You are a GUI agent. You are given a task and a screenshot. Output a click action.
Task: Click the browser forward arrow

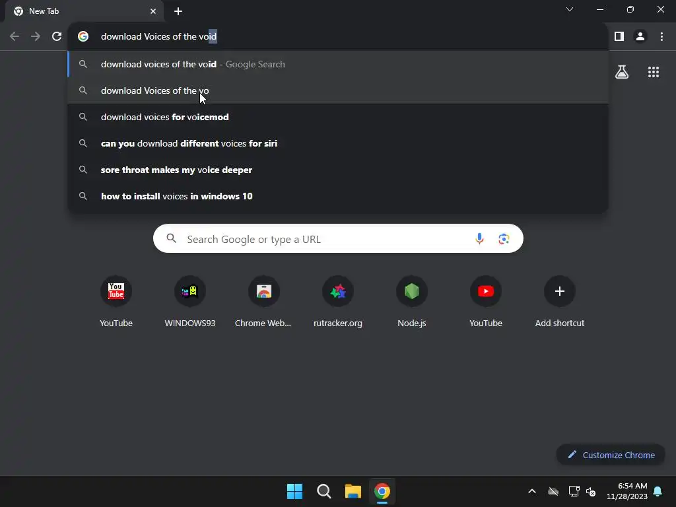coord(36,37)
